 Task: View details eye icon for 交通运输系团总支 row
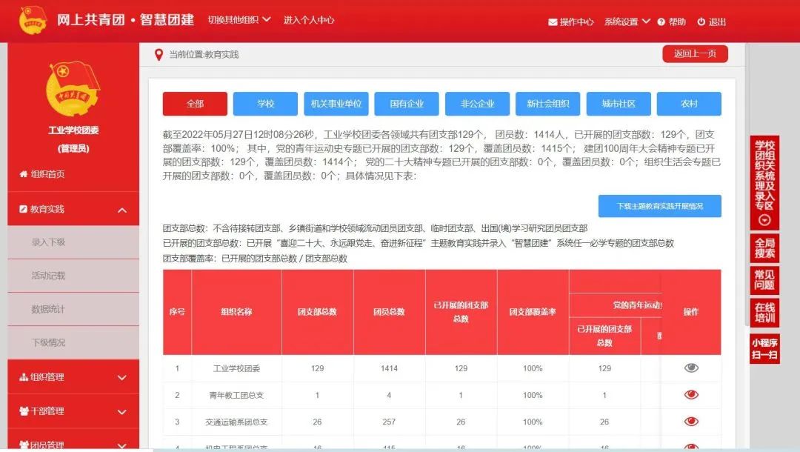(691, 421)
